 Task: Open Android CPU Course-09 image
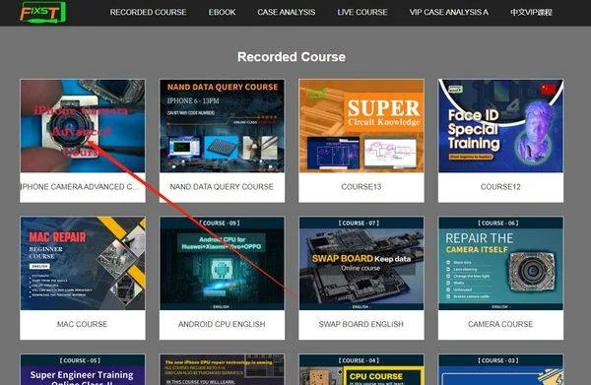point(222,263)
